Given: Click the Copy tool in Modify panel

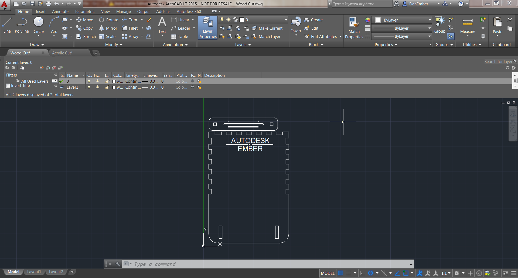Looking at the screenshot, I should point(84,28).
